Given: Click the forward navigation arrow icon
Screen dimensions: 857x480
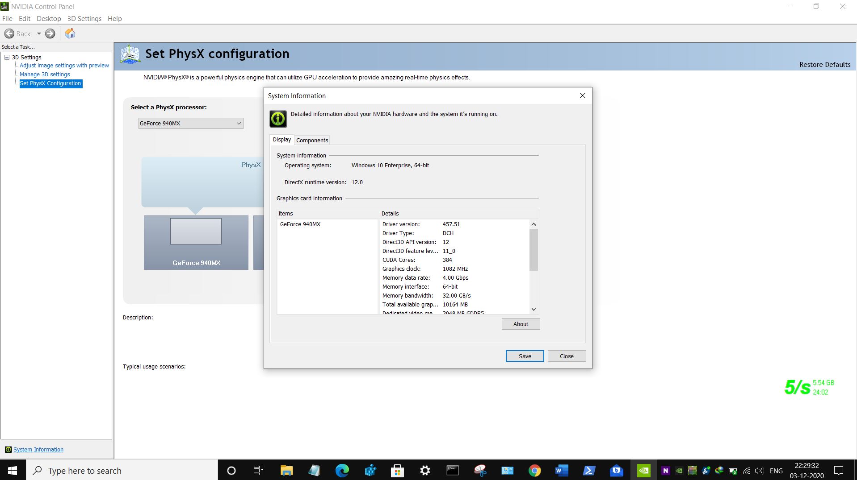Looking at the screenshot, I should point(50,33).
